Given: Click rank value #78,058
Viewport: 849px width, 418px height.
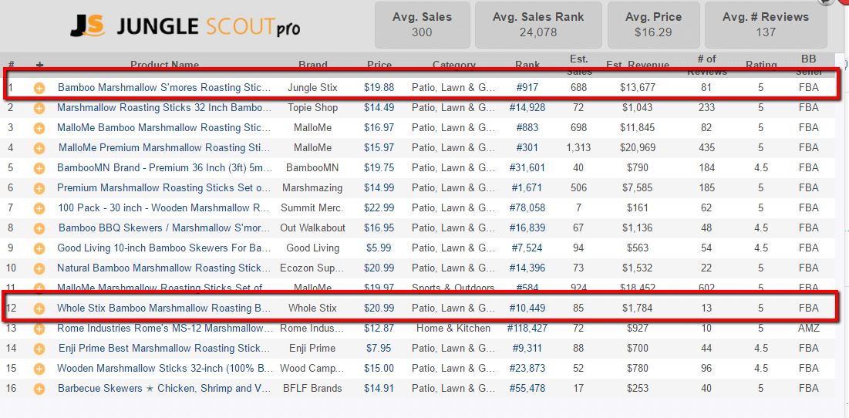Looking at the screenshot, I should (527, 208).
